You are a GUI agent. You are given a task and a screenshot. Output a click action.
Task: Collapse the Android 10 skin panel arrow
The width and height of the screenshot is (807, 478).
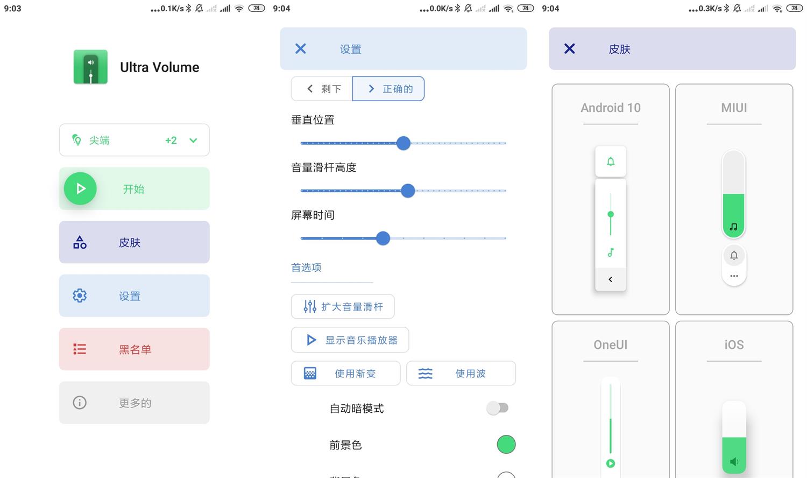(x=610, y=279)
